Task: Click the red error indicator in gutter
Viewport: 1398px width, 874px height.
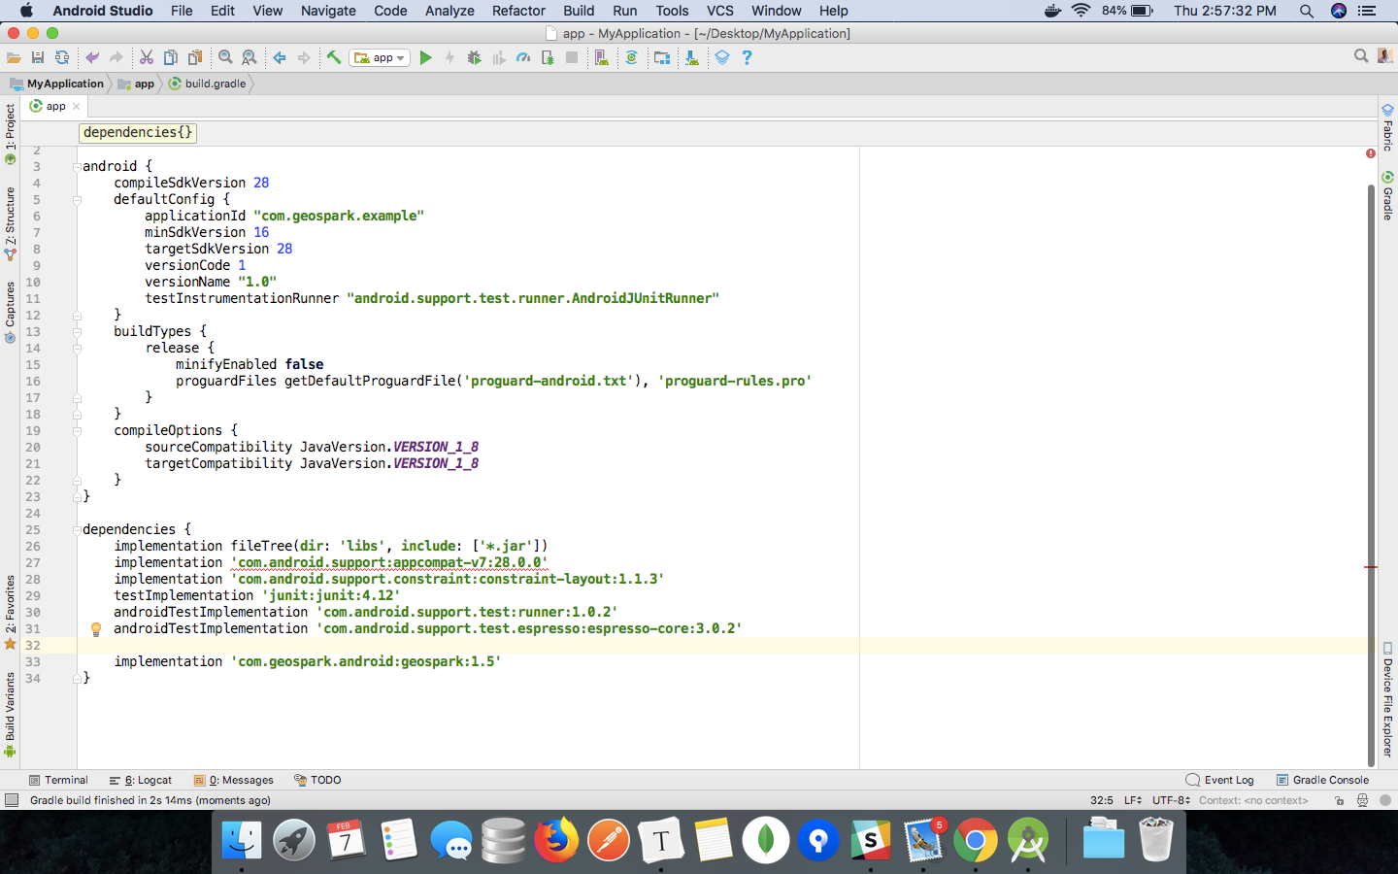Action: point(1371,153)
